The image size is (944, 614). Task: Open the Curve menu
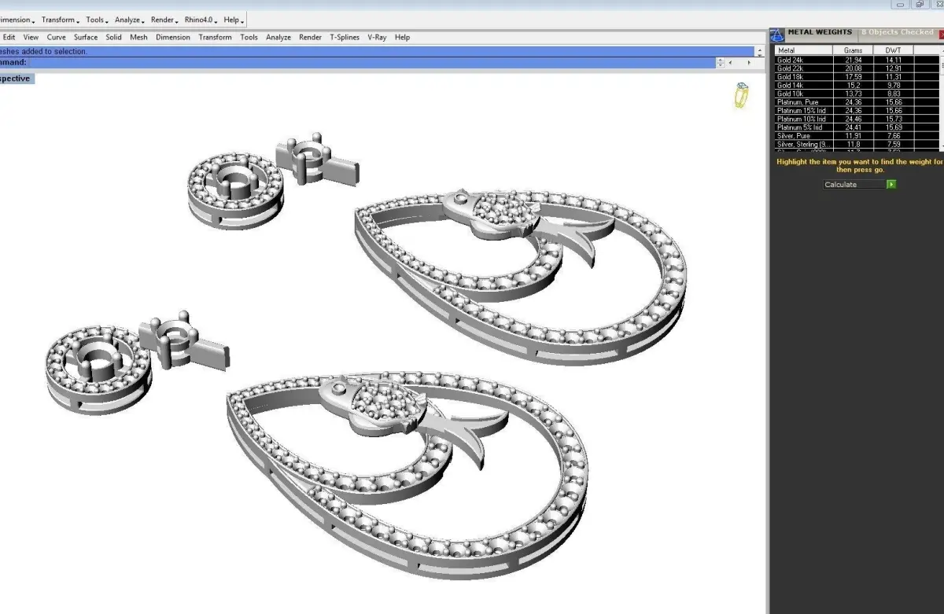pos(56,37)
